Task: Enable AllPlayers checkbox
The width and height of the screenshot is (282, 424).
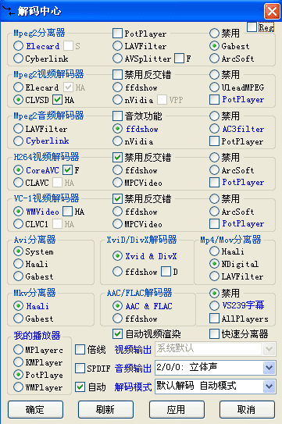Action: point(214,319)
